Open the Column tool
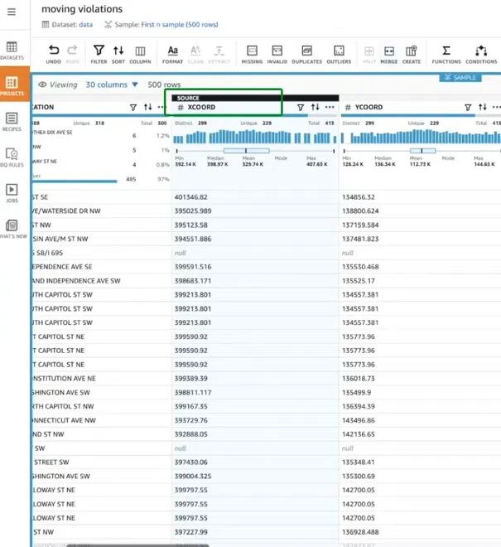 (x=140, y=54)
